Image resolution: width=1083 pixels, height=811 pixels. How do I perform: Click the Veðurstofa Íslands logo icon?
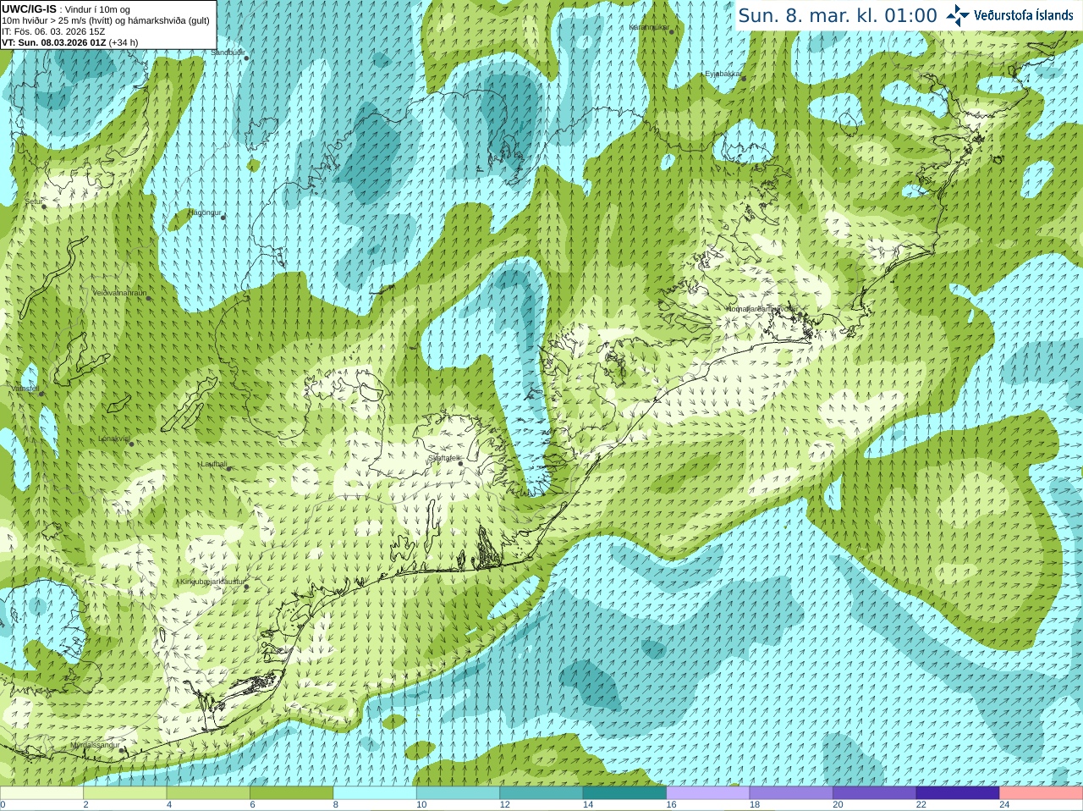[x=957, y=14]
